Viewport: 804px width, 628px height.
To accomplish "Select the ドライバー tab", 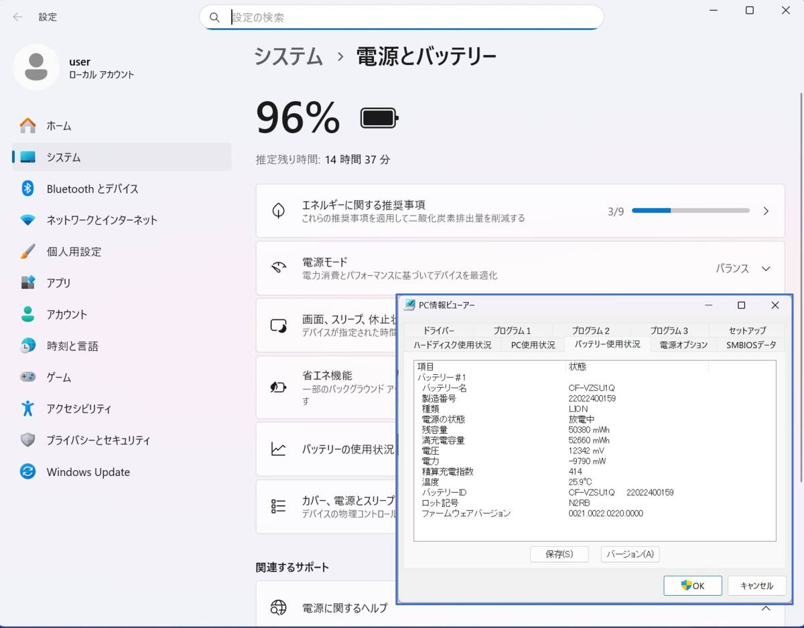I will tap(438, 331).
